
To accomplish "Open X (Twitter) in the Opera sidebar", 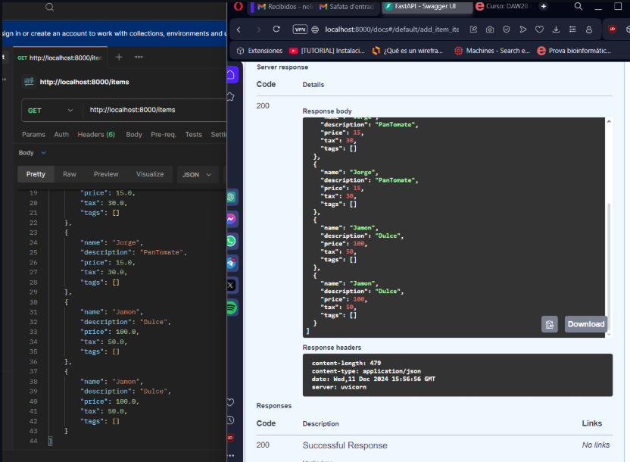I will pos(231,286).
